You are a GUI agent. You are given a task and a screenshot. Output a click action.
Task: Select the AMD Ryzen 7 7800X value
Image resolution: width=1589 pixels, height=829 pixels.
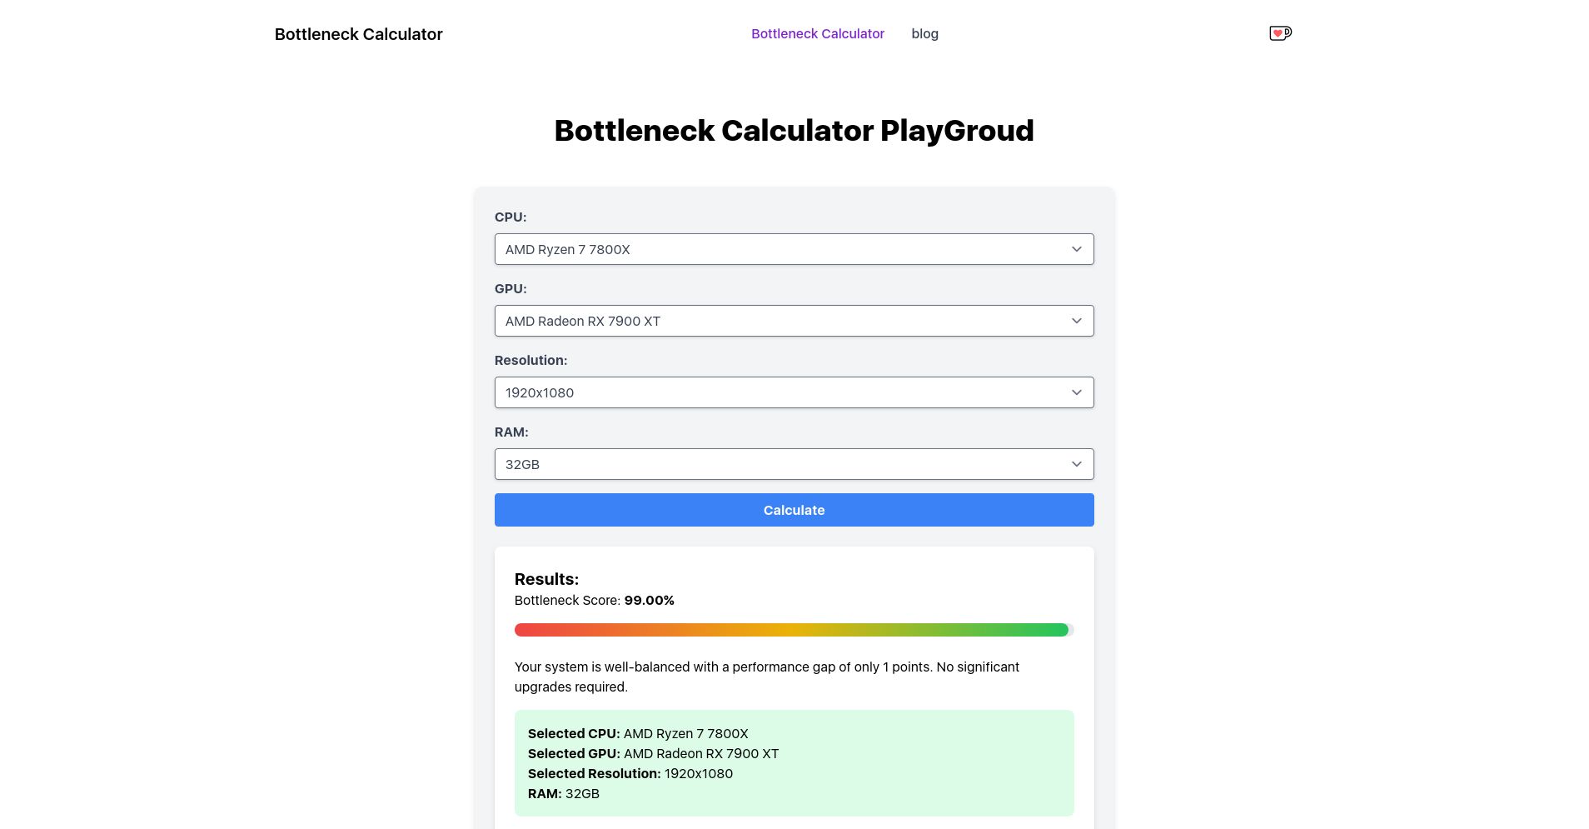coord(567,248)
